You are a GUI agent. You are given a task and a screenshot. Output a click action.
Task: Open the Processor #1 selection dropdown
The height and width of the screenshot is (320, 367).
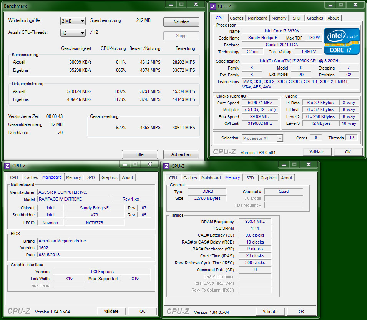coord(262,138)
